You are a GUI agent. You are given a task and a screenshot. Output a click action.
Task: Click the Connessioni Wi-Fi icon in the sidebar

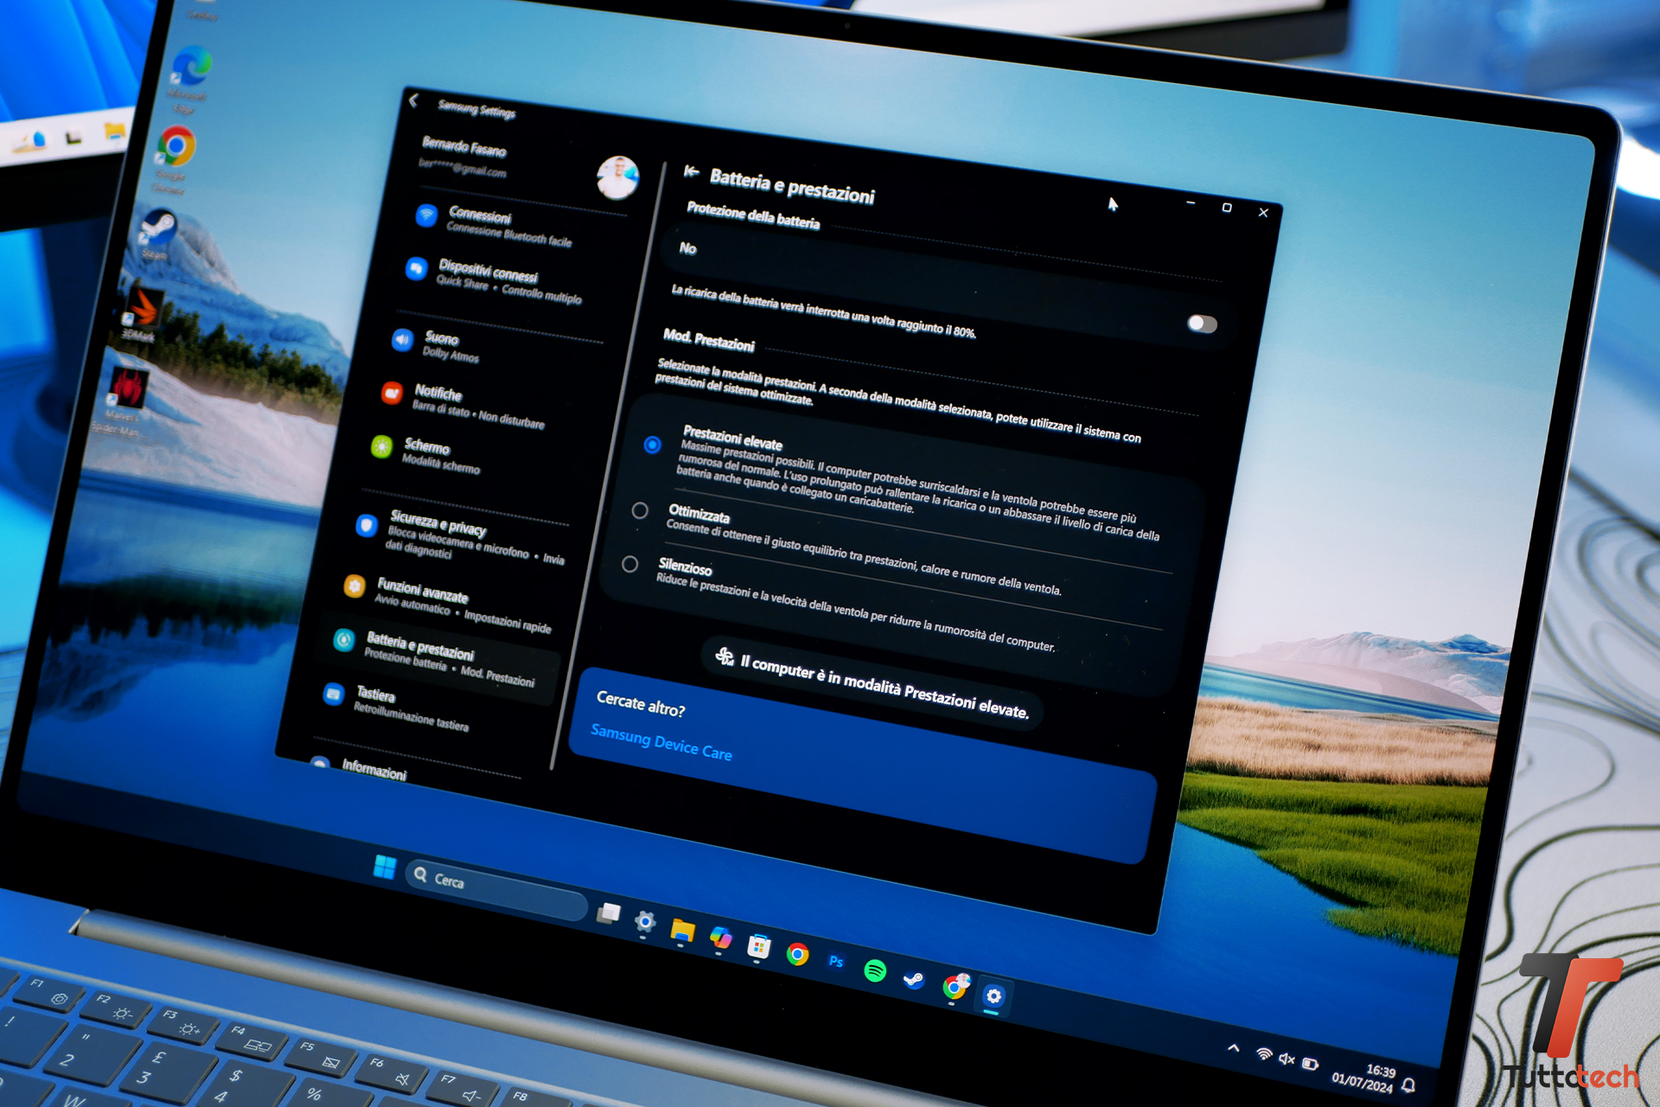click(x=426, y=215)
